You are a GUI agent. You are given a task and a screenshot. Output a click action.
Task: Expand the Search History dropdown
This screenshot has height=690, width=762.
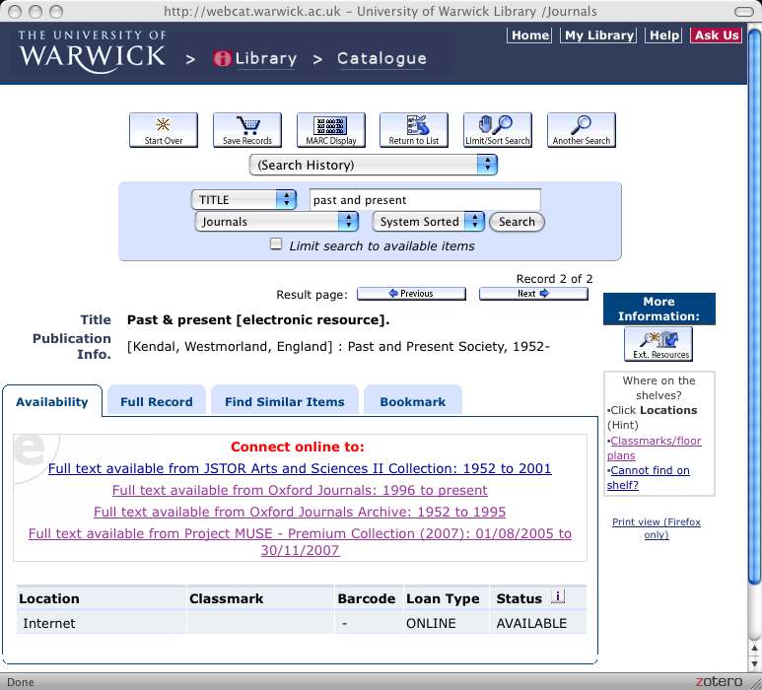coord(374,165)
